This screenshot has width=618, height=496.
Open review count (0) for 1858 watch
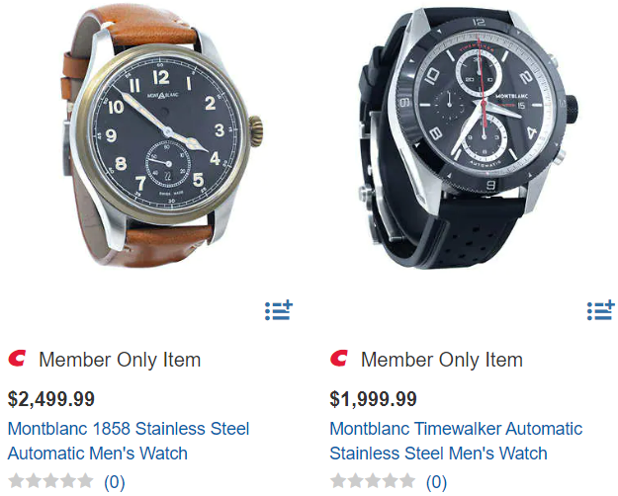tap(115, 482)
